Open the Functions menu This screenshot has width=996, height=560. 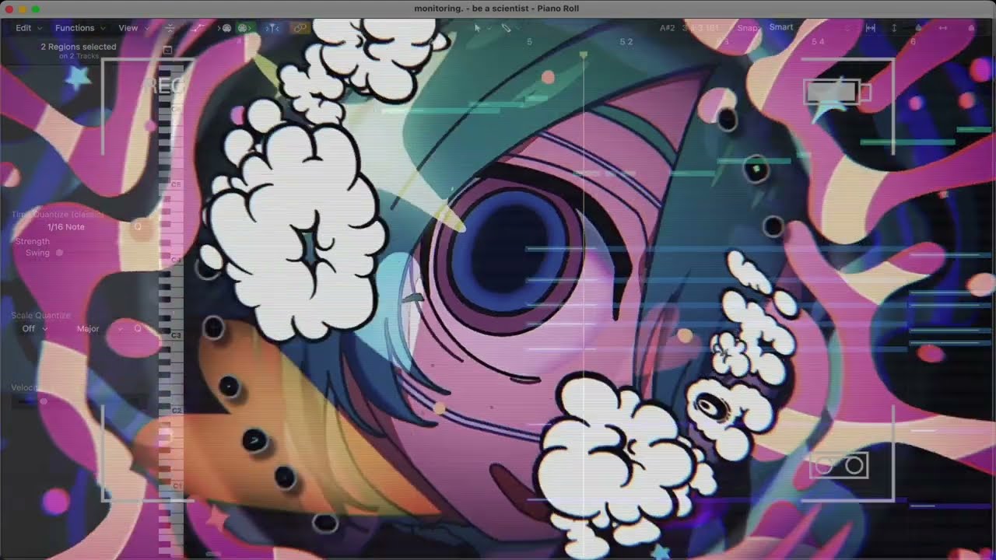[x=79, y=28]
